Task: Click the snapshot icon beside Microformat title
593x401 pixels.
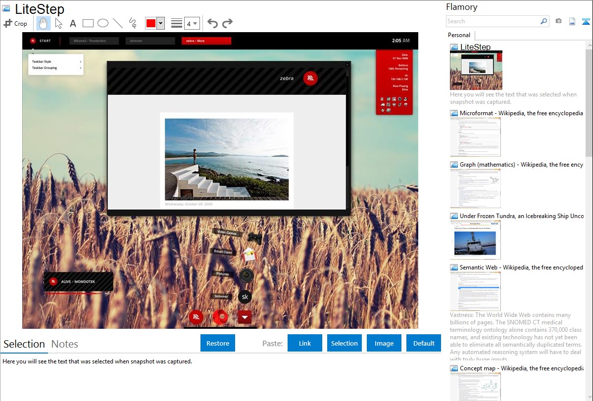Action: coord(454,113)
